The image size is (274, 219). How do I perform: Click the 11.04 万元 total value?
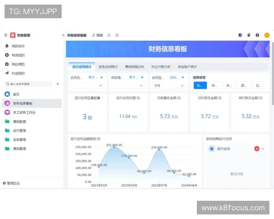pyautogui.click(x=128, y=116)
